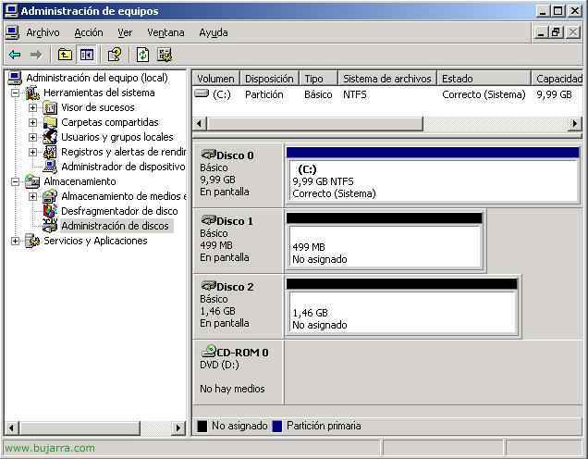Screen dimensions: 588x459
Task: Collapse the Almacenamiento node
Action: click(x=16, y=181)
